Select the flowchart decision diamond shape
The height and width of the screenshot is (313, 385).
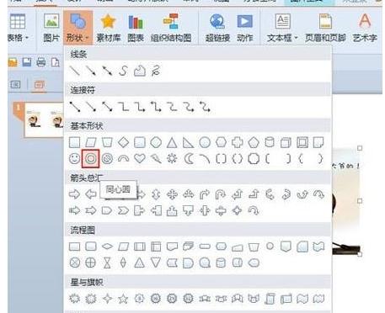(x=107, y=247)
